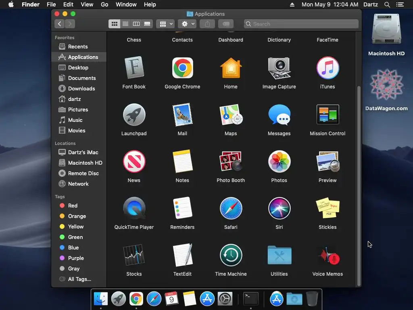Screen dimensions: 413x310
Task: Open the item grouping dropdown
Action: (165, 24)
